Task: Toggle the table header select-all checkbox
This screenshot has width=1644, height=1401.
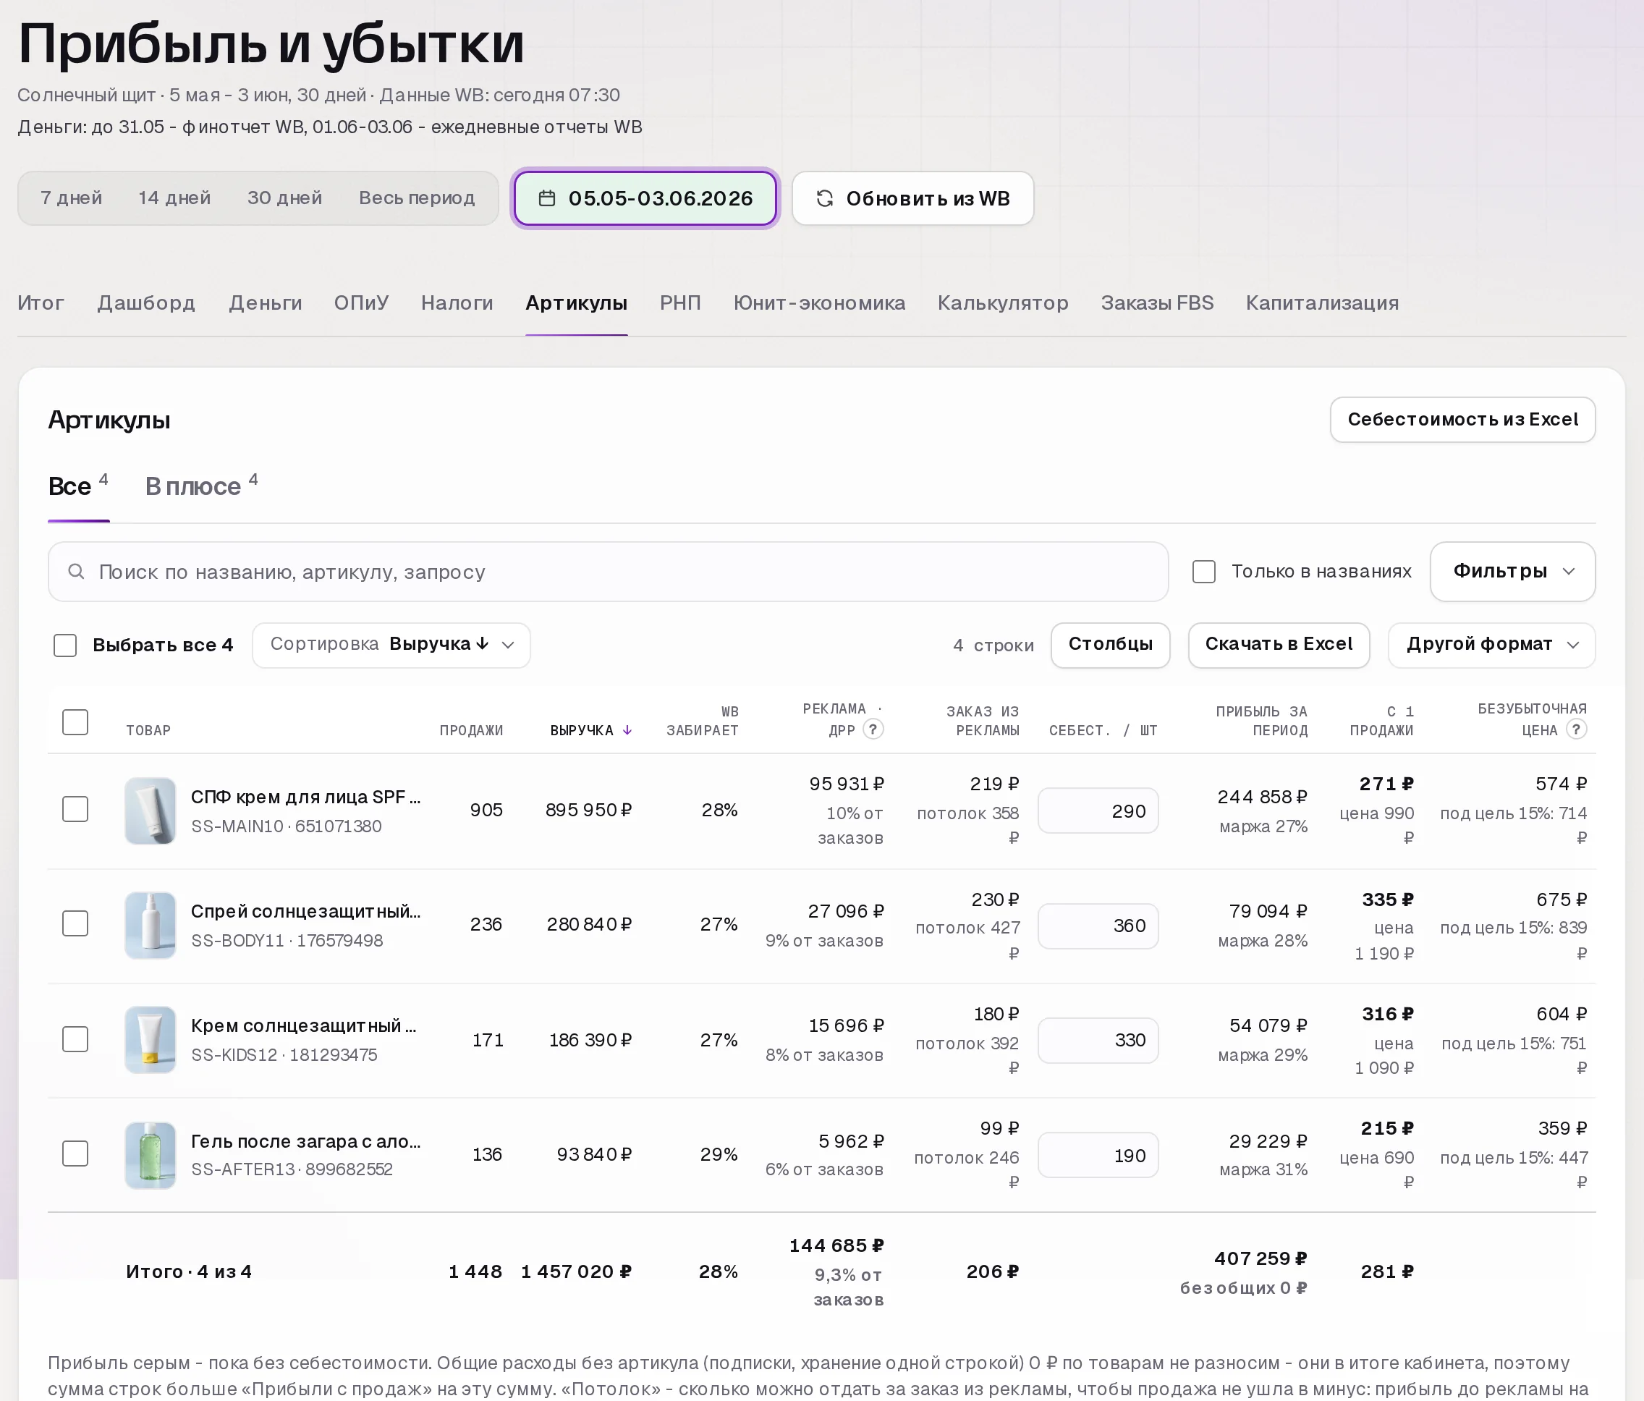Action: (x=75, y=722)
